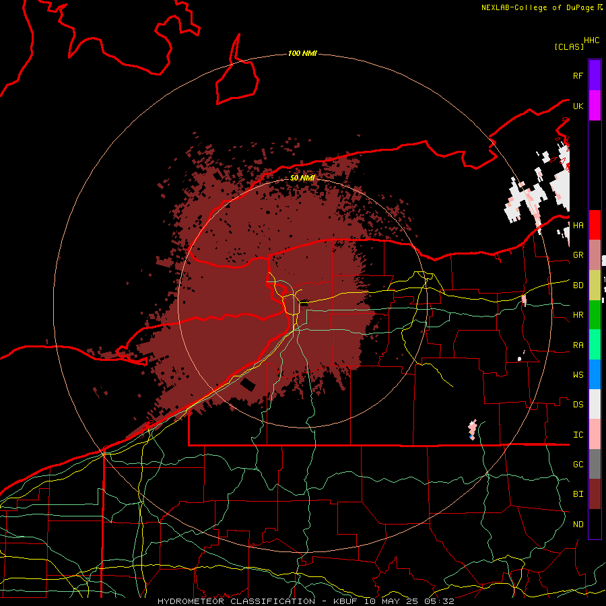Viewport: 606px width, 606px height.
Task: Click the GC legend label
Action: pos(578,465)
